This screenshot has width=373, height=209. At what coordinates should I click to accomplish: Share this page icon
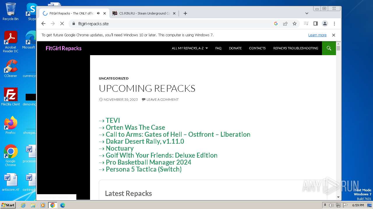(x=285, y=24)
